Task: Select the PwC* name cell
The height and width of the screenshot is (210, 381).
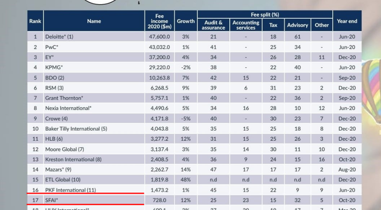Action: tap(94, 47)
